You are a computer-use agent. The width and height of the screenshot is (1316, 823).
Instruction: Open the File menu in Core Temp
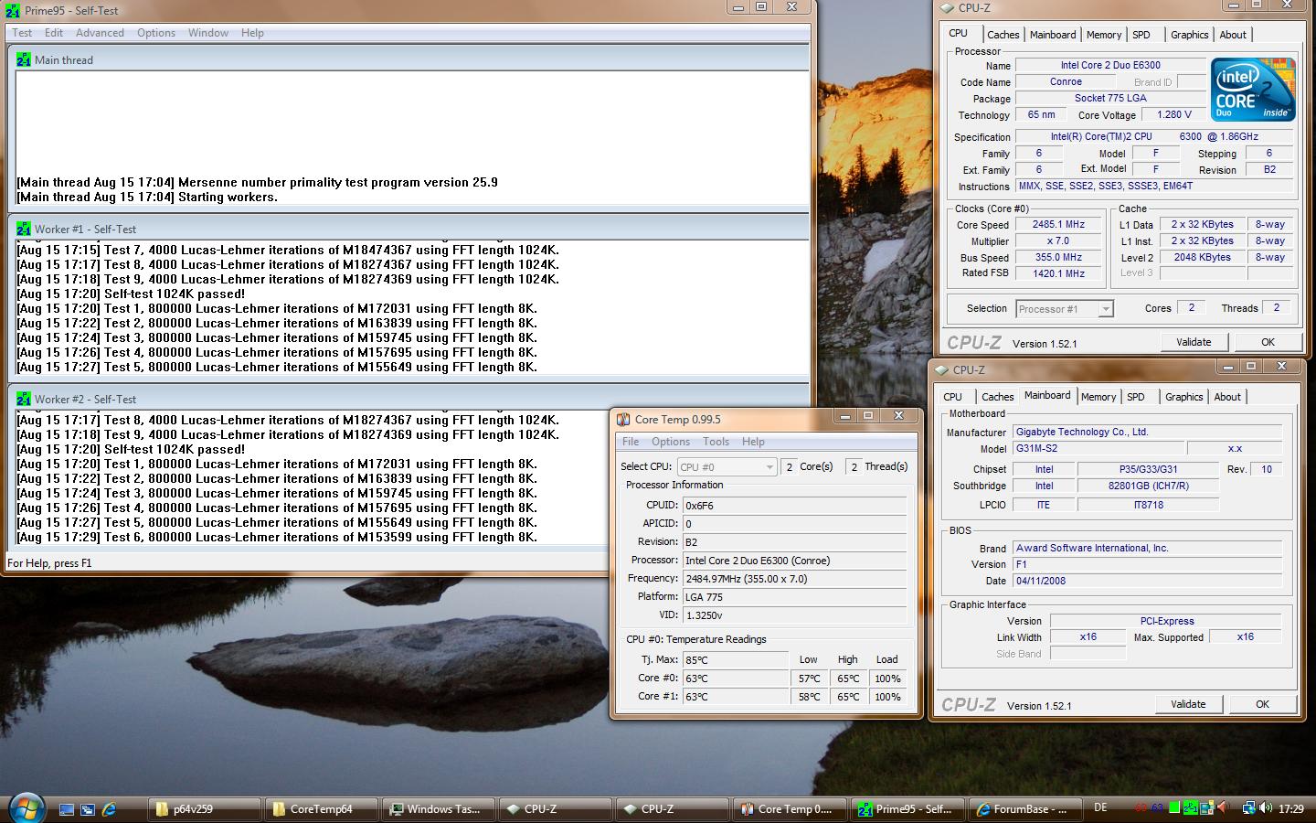(x=631, y=442)
